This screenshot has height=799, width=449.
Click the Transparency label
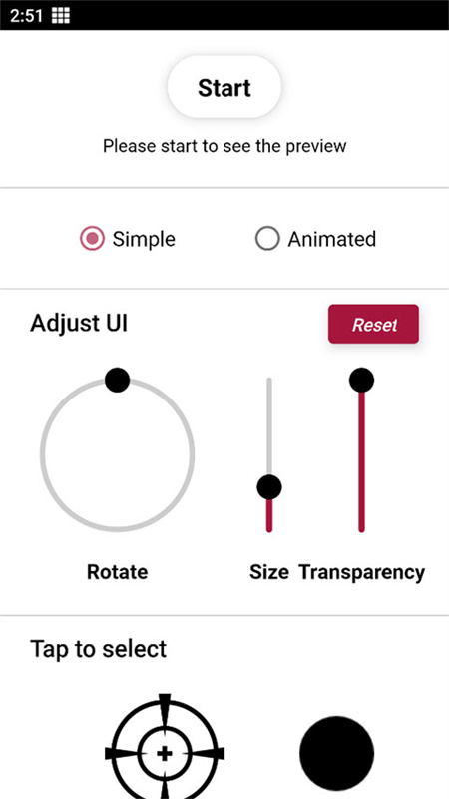[x=362, y=572]
